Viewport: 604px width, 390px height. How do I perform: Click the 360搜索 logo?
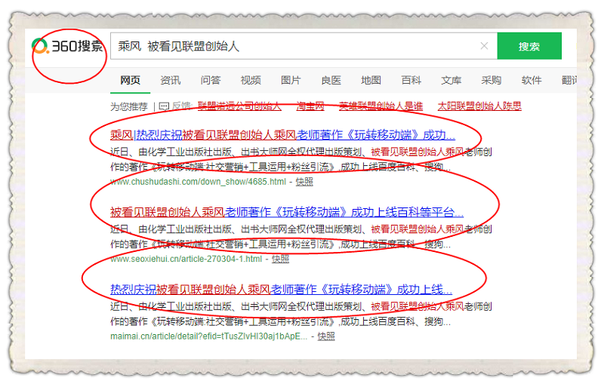[68, 47]
